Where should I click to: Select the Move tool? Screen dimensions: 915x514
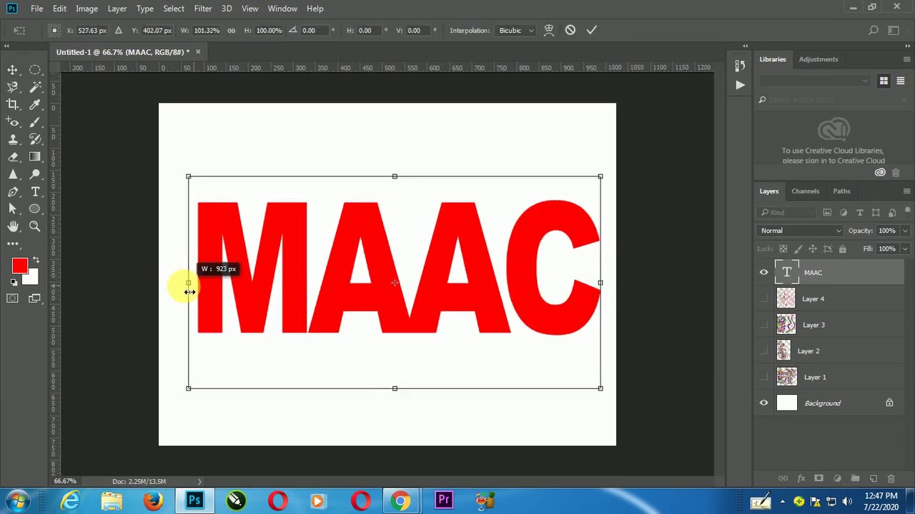pyautogui.click(x=13, y=70)
